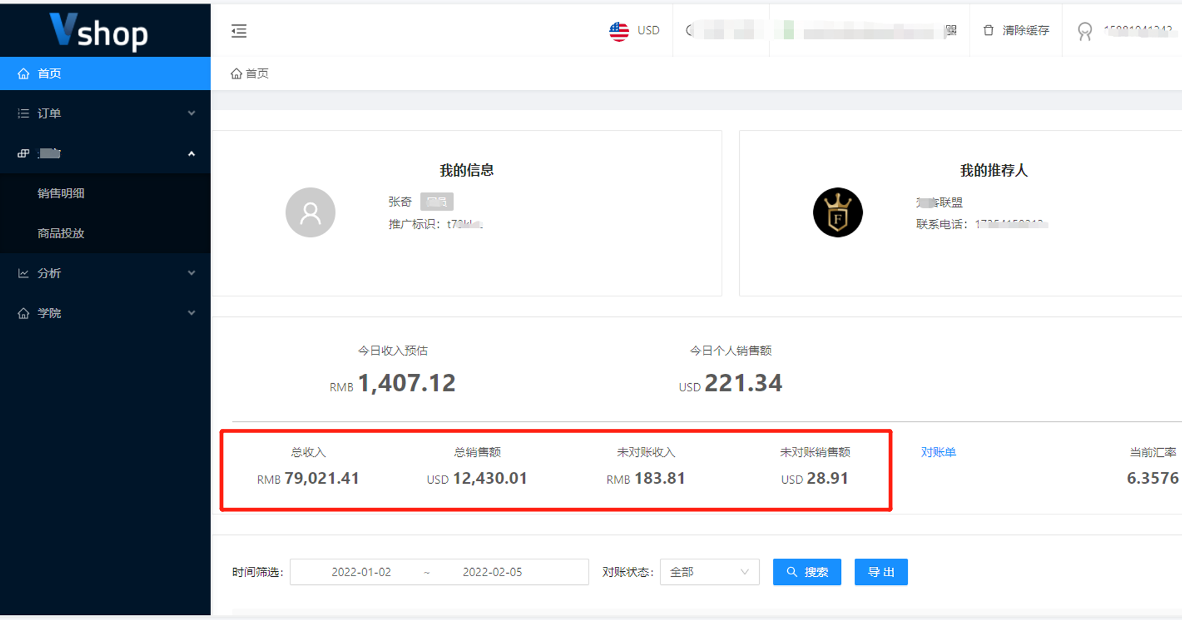
Task: Click the 对账单 link
Action: coord(938,452)
